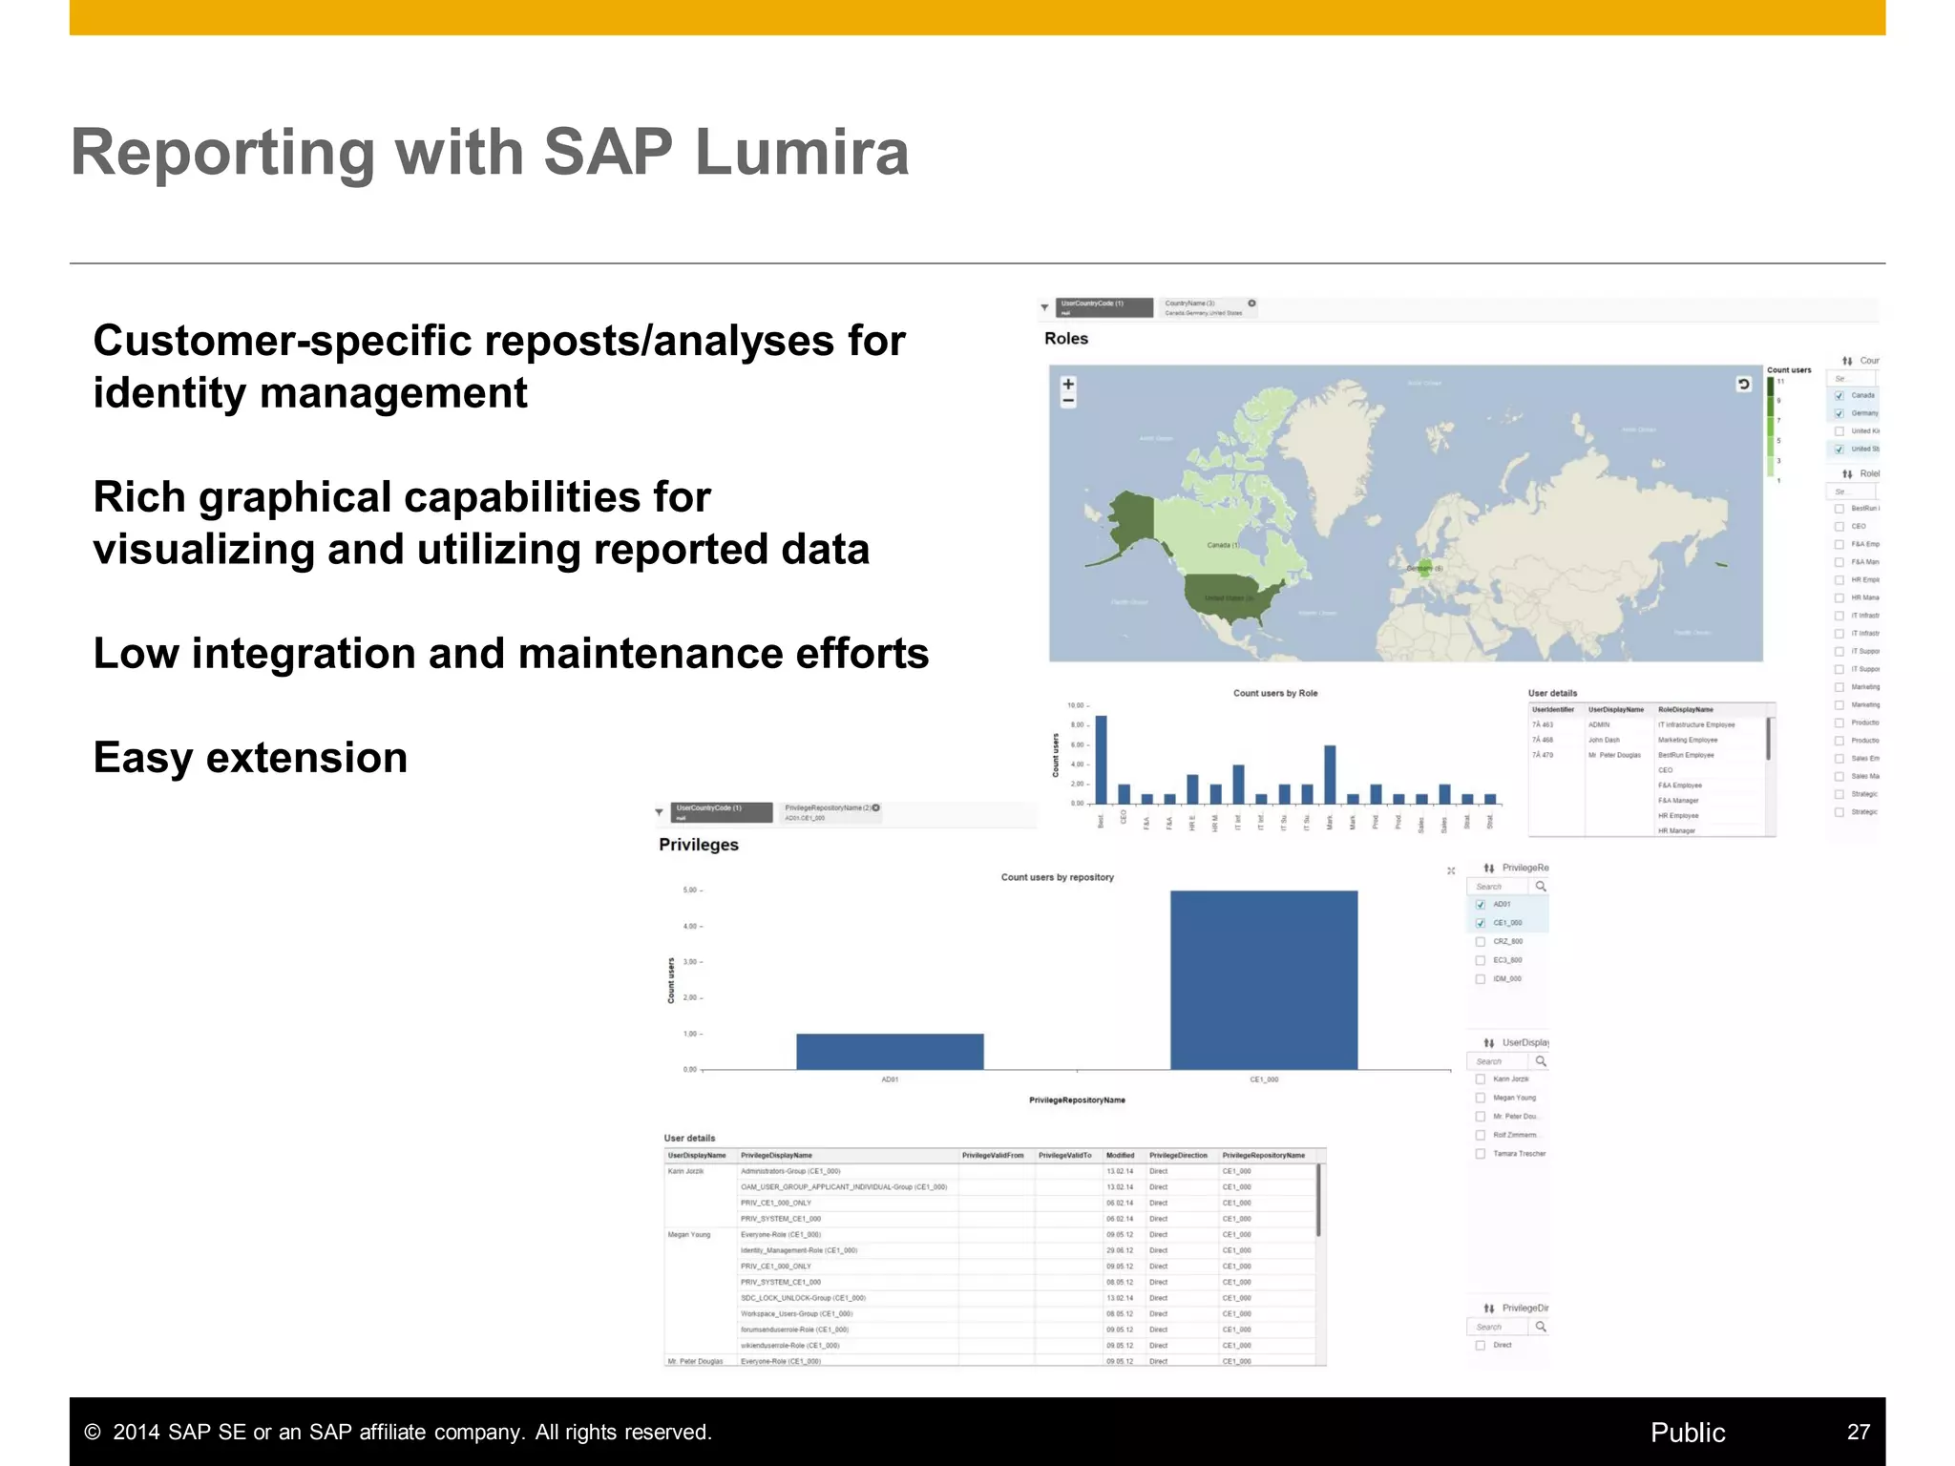Collapse the Privileges filter bar triangle
This screenshot has height=1466, width=1955.
(x=659, y=812)
